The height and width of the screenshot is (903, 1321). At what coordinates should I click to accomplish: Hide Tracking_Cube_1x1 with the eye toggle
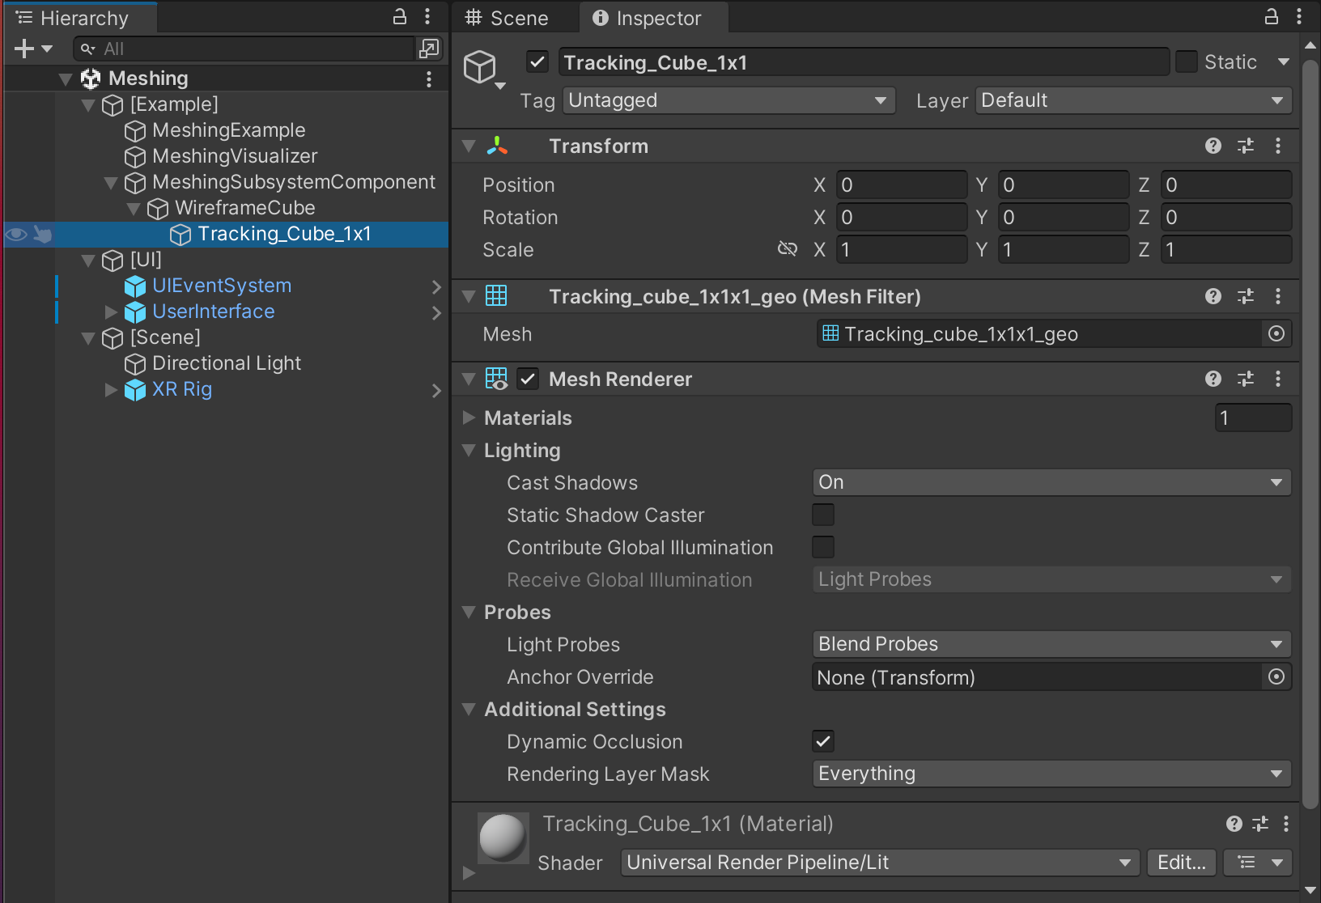[16, 234]
